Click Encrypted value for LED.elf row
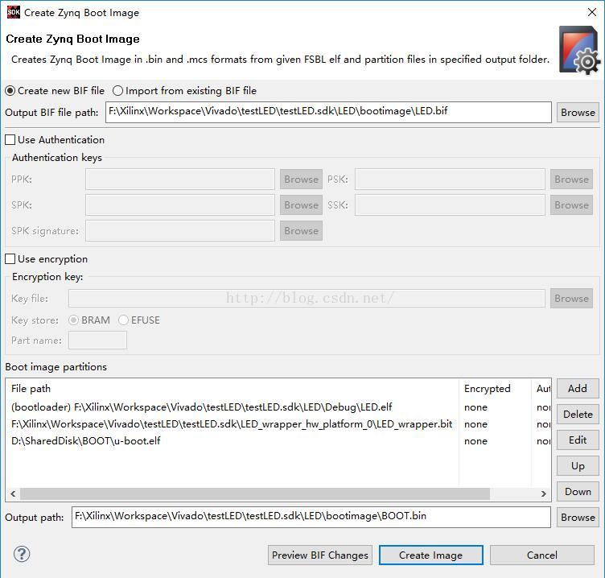 coord(475,407)
